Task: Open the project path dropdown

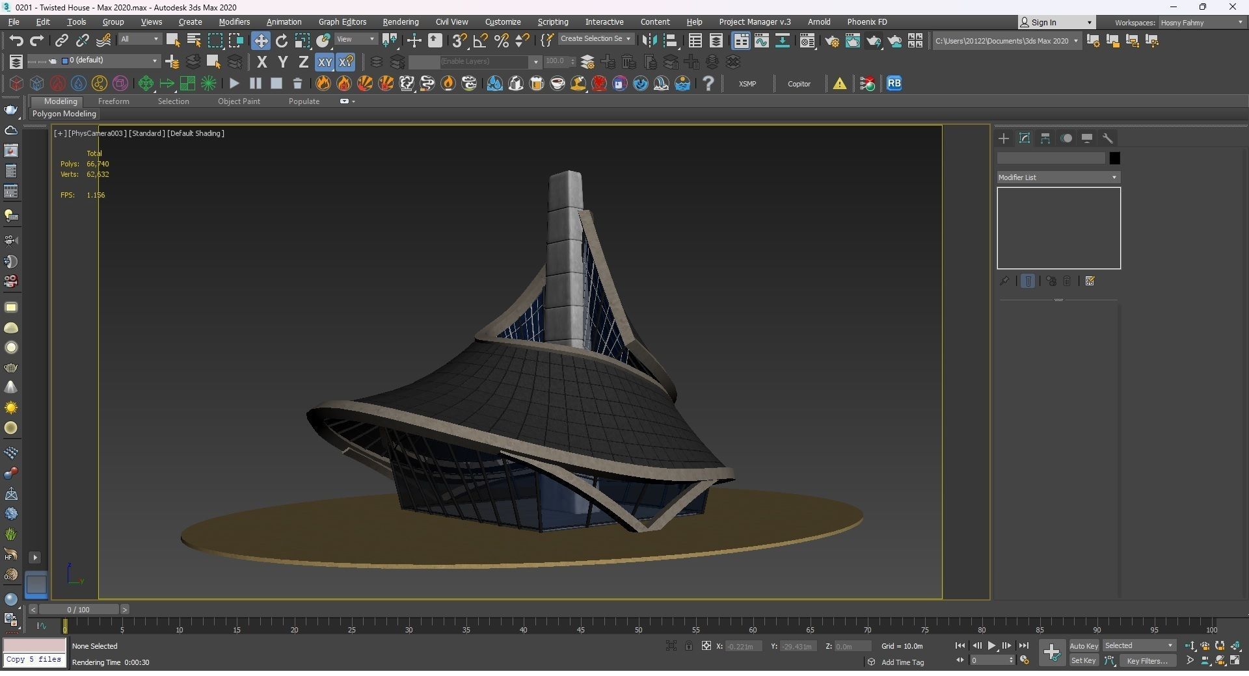Action: coord(1006,40)
